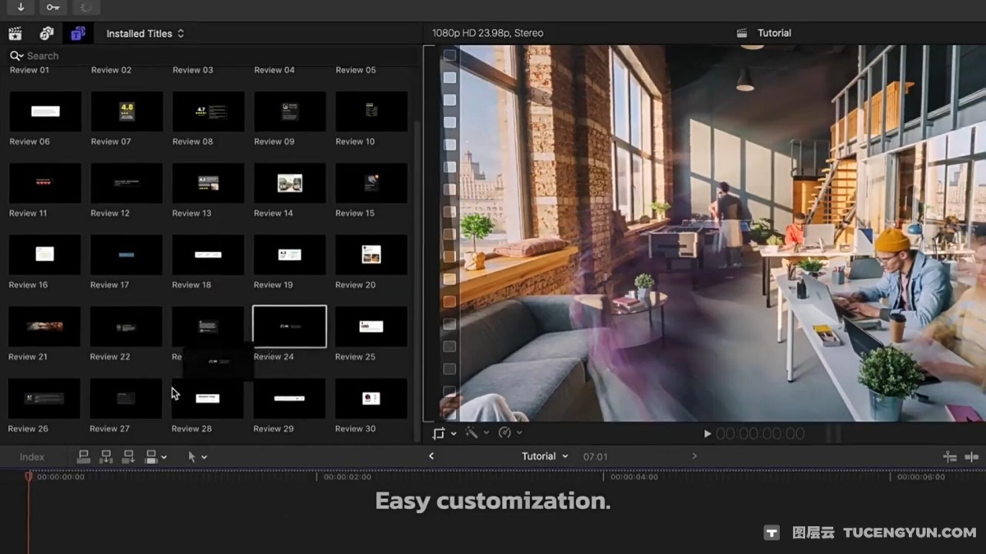
Task: Connect the clip to the primary storyline
Action: click(84, 456)
